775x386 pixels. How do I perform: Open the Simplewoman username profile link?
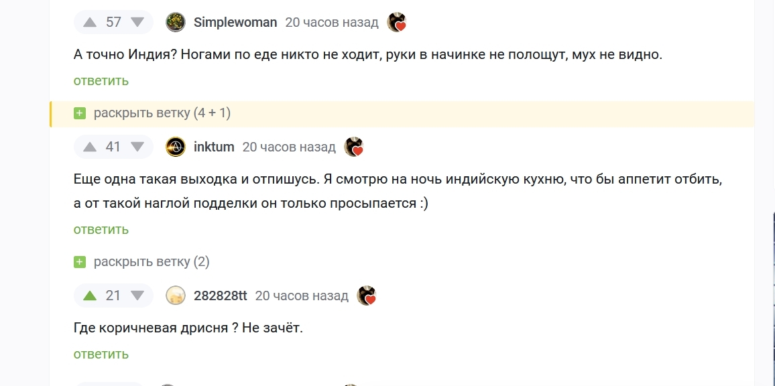pyautogui.click(x=235, y=22)
